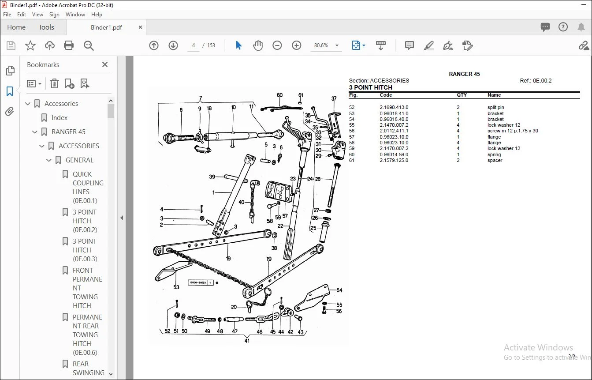592x380 pixels.
Task: Open page thumbnails panel
Action: tap(10, 71)
